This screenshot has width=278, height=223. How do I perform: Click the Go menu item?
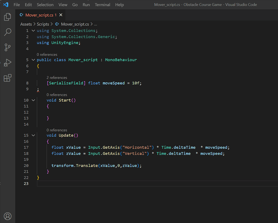(75, 5)
